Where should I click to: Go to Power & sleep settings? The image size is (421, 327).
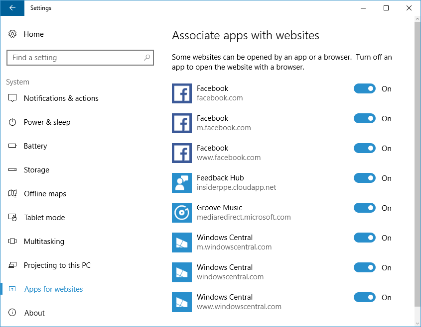(47, 122)
